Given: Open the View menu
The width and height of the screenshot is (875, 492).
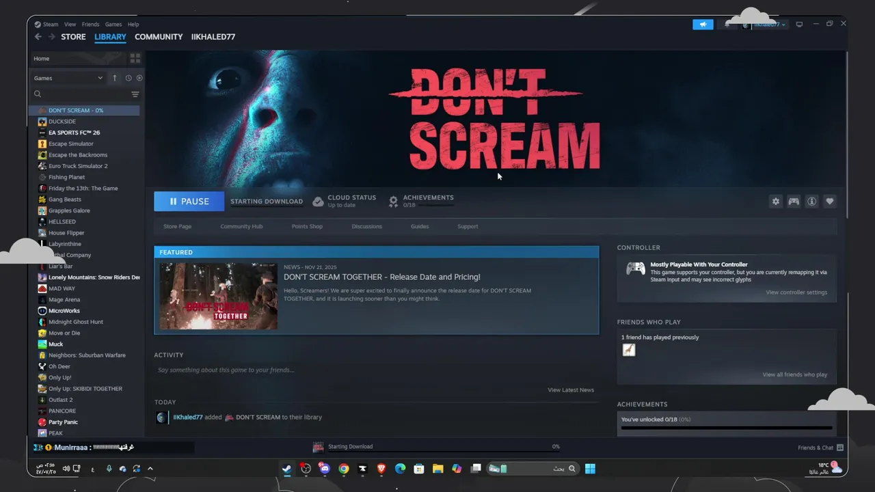Looking at the screenshot, I should (x=70, y=25).
